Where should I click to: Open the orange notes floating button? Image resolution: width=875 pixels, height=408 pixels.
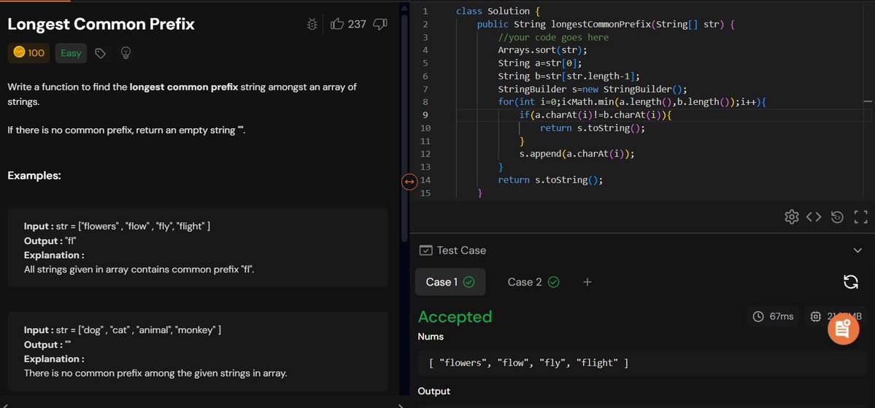[x=843, y=329]
